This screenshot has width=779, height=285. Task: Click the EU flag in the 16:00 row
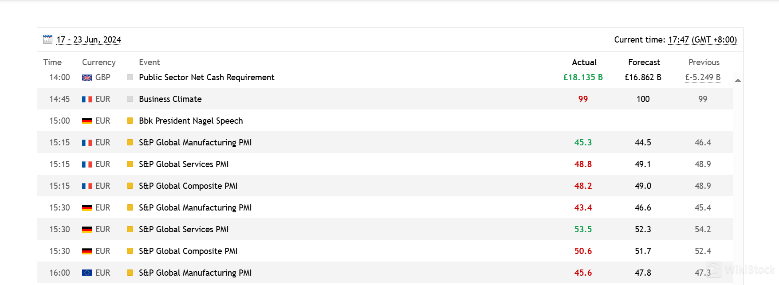[87, 273]
